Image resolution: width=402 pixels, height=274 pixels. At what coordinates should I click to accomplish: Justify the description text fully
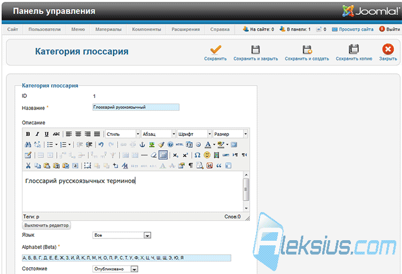click(97, 134)
